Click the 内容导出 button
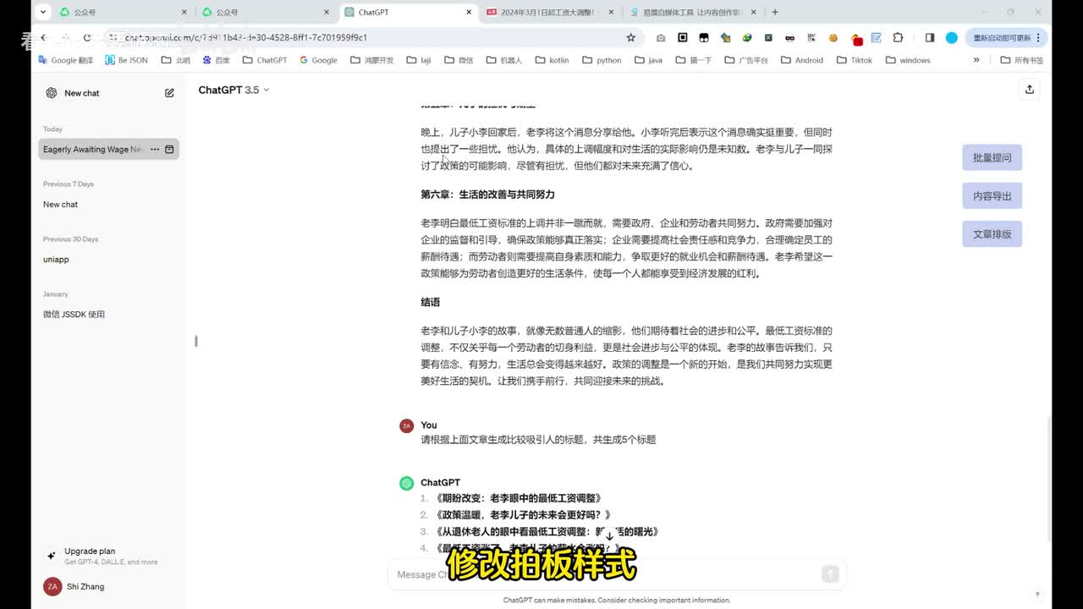The width and height of the screenshot is (1083, 609). (992, 196)
